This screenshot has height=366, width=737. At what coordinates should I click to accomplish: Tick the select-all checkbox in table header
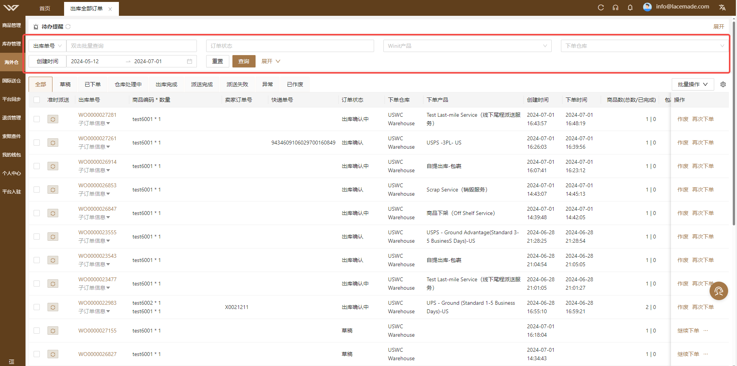(x=37, y=100)
